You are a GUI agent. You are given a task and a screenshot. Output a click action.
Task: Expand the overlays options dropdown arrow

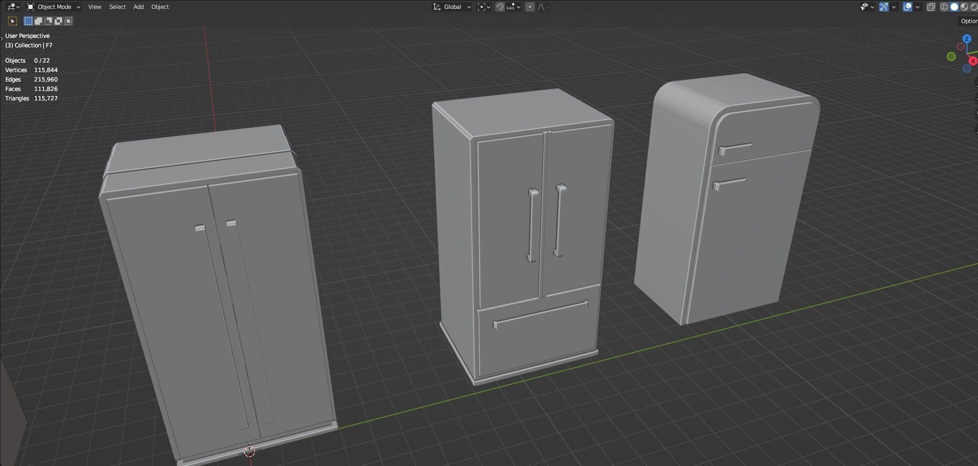point(918,7)
